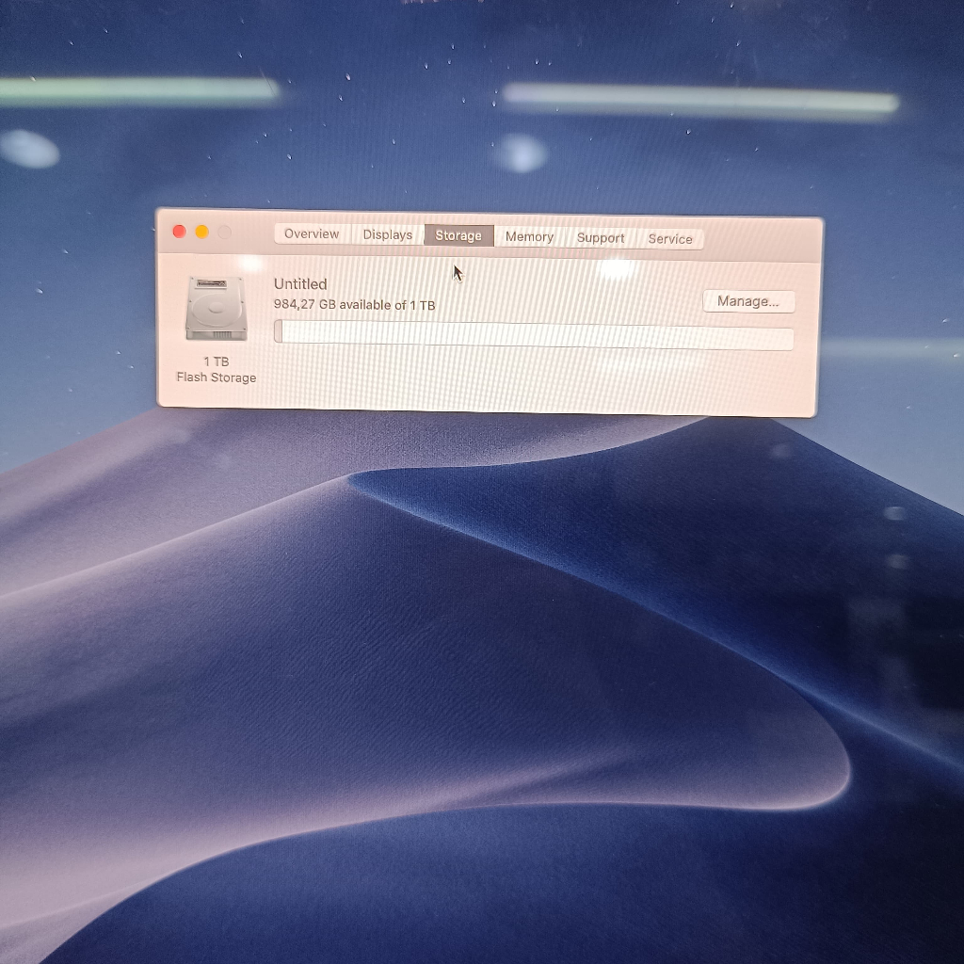Screen dimensions: 964x964
Task: Click the Untitled volume name
Action: click(x=300, y=284)
